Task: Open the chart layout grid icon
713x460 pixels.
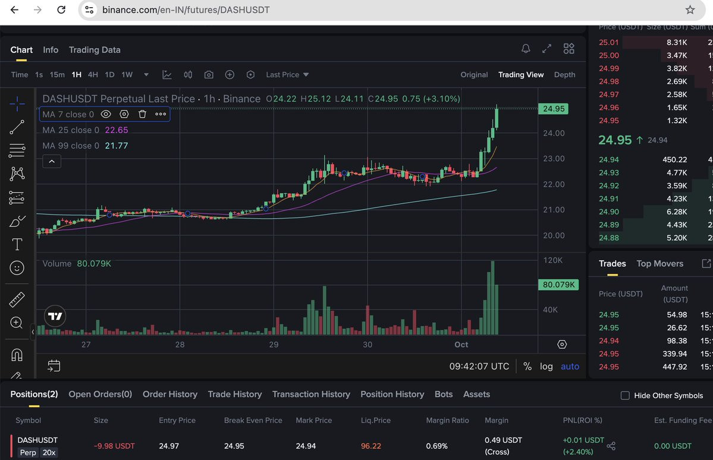Action: click(569, 49)
